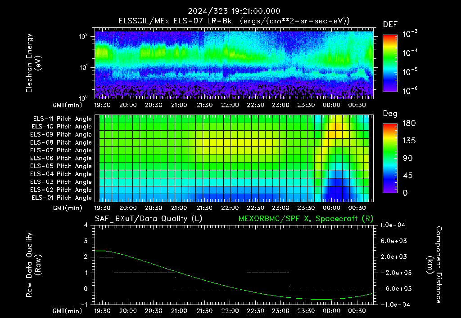
Task: Select the ELS-06 Pitch Angle row label
Action: pos(61,158)
